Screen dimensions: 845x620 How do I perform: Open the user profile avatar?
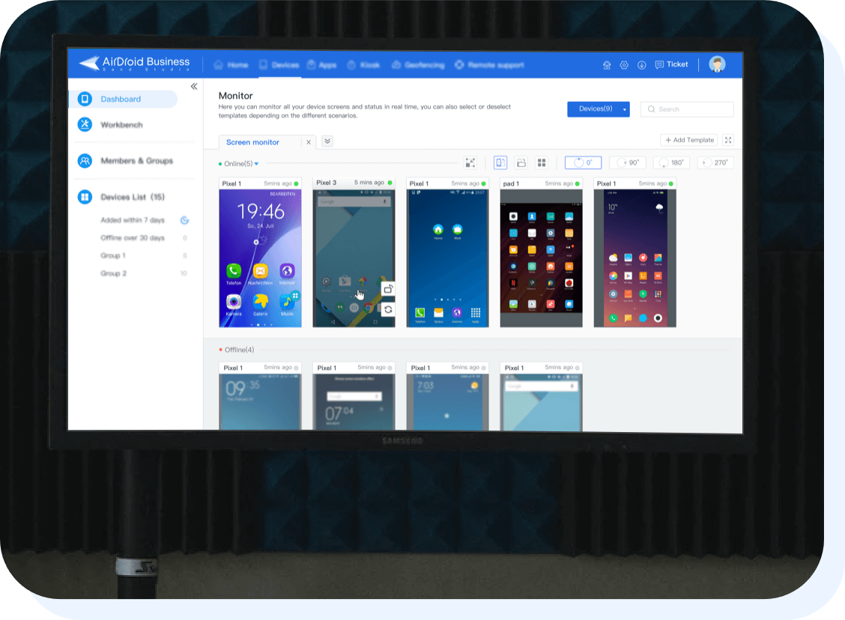pos(717,64)
